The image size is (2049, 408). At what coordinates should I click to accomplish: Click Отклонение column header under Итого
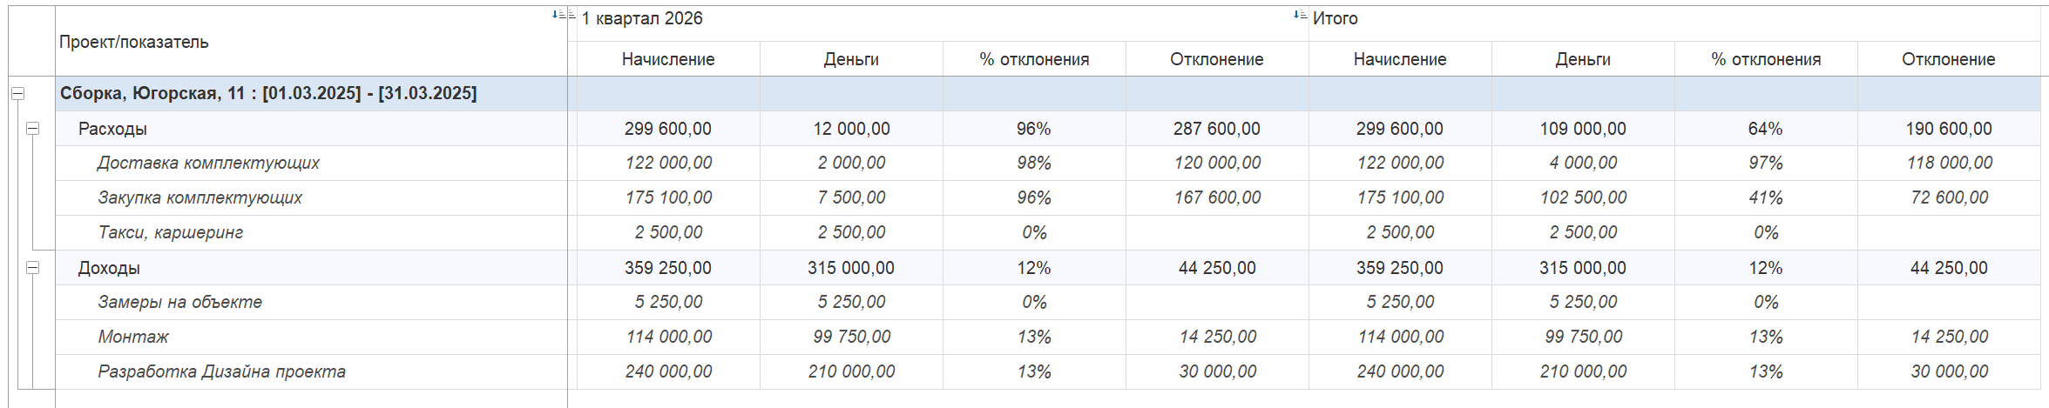pos(1949,59)
